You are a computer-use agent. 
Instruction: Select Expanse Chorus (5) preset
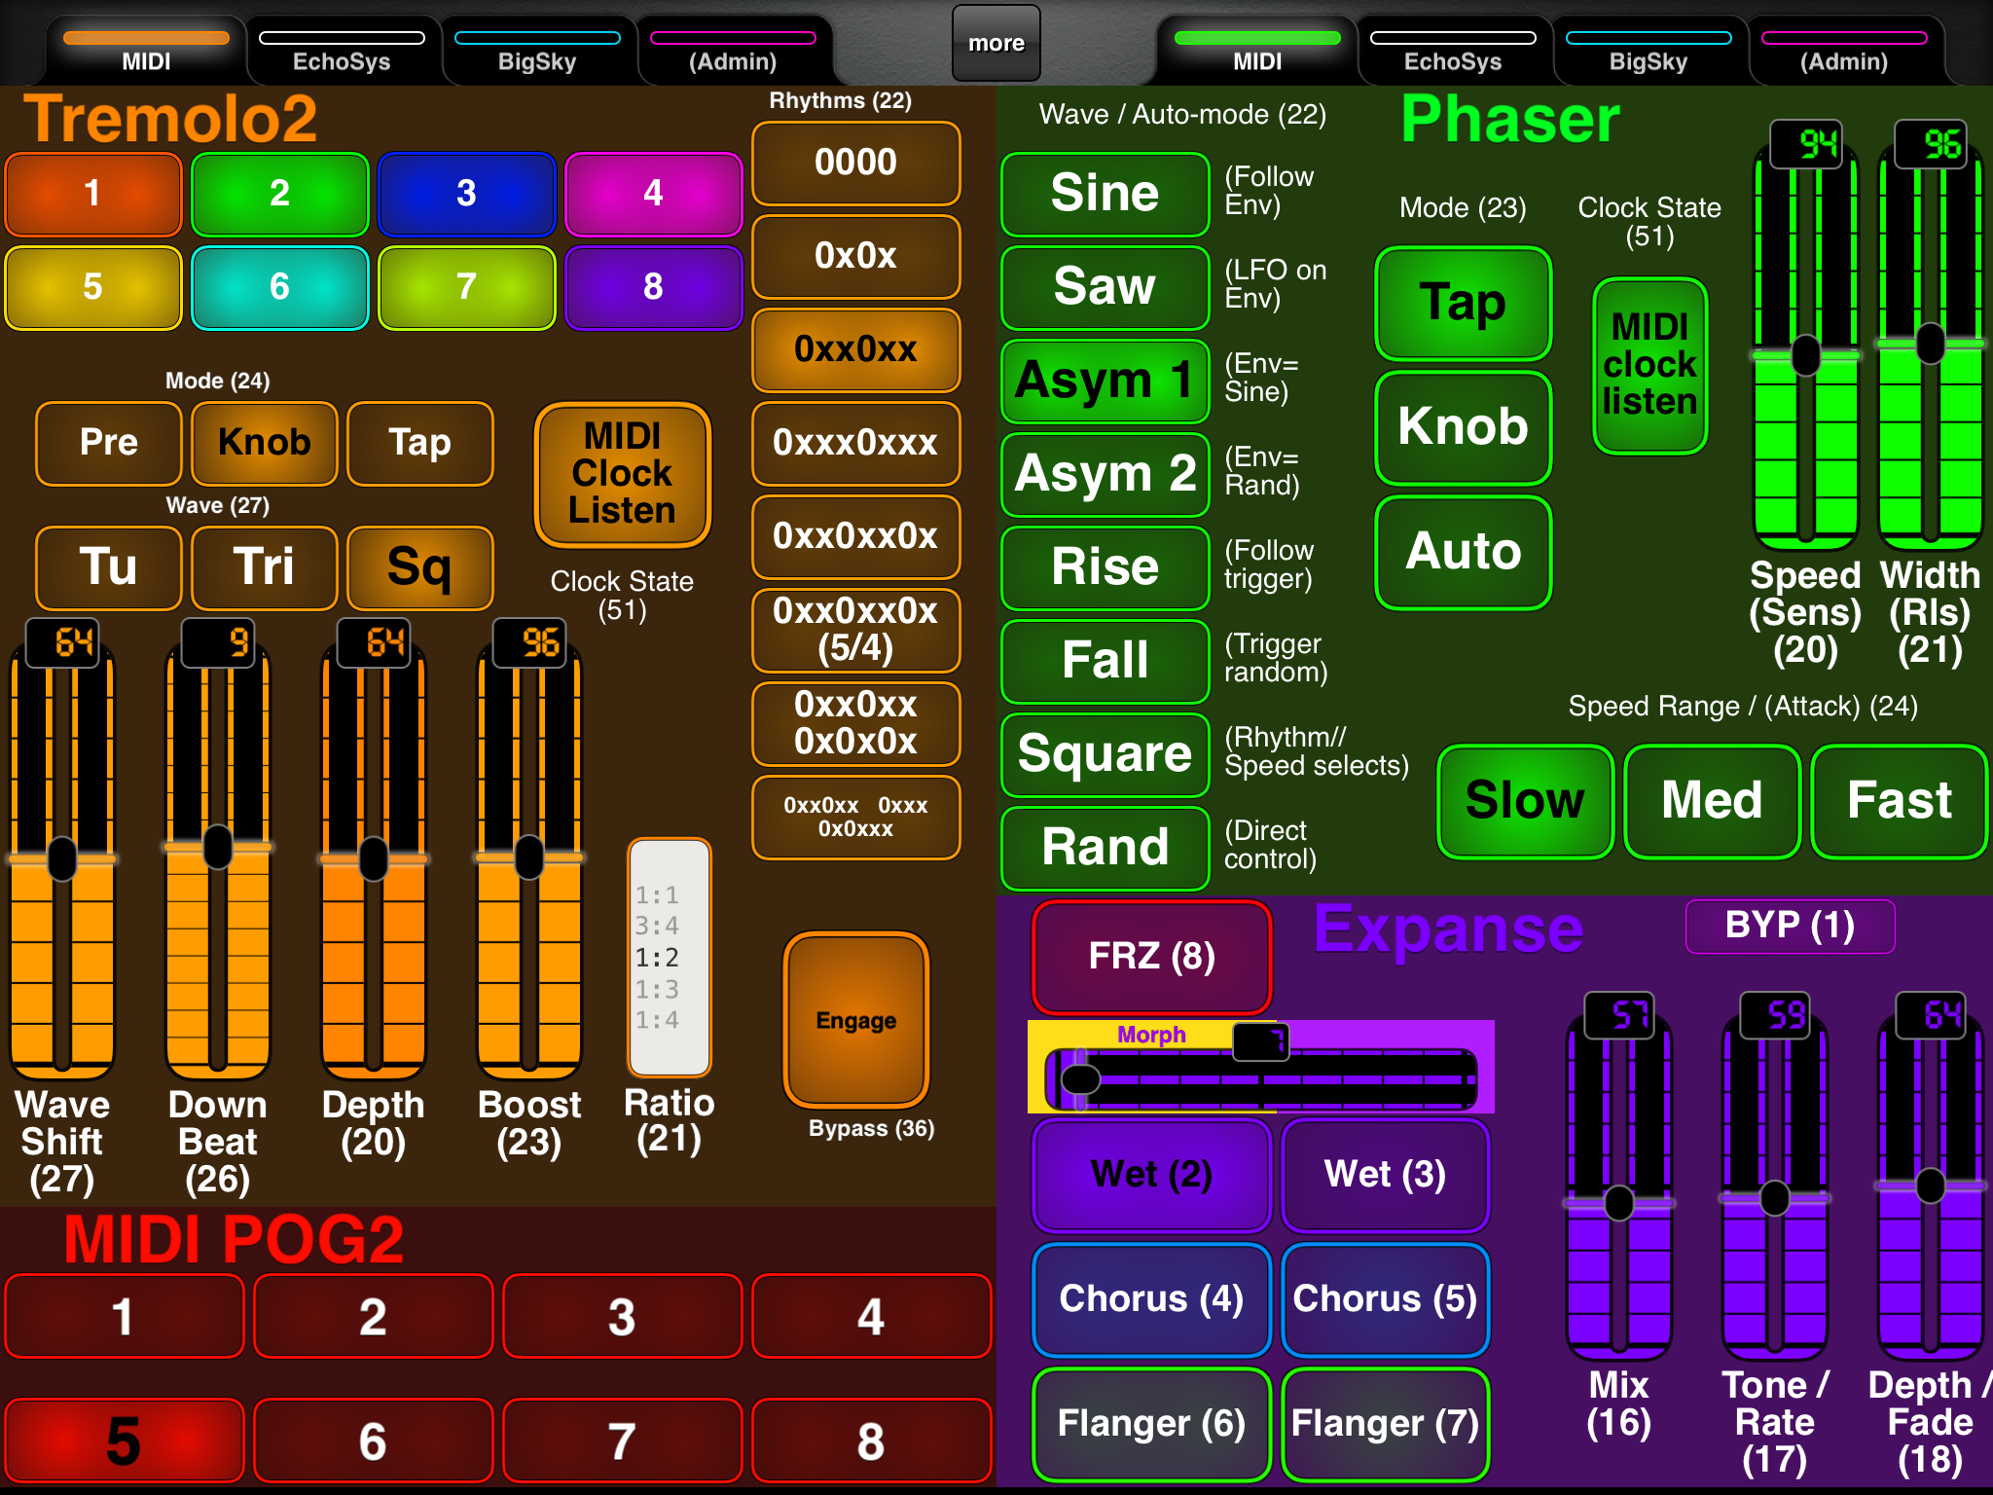(x=1386, y=1299)
